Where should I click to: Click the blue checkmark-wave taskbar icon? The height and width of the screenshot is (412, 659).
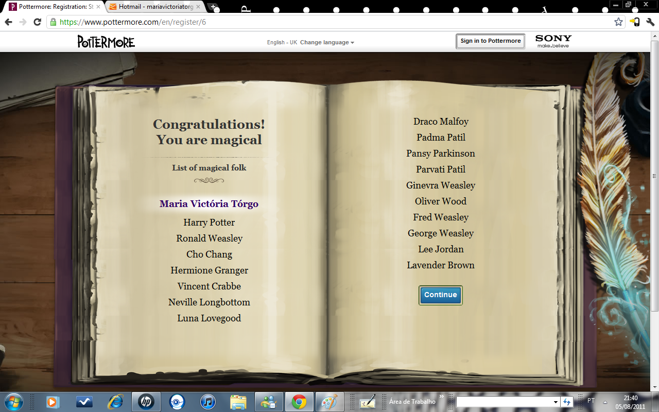pos(84,402)
